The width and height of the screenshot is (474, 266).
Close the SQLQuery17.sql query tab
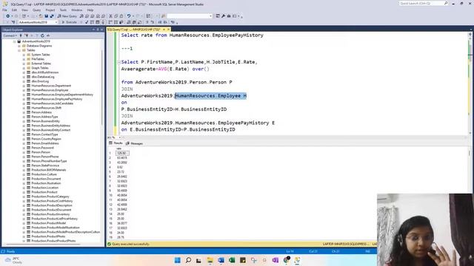pyautogui.click(x=168, y=30)
